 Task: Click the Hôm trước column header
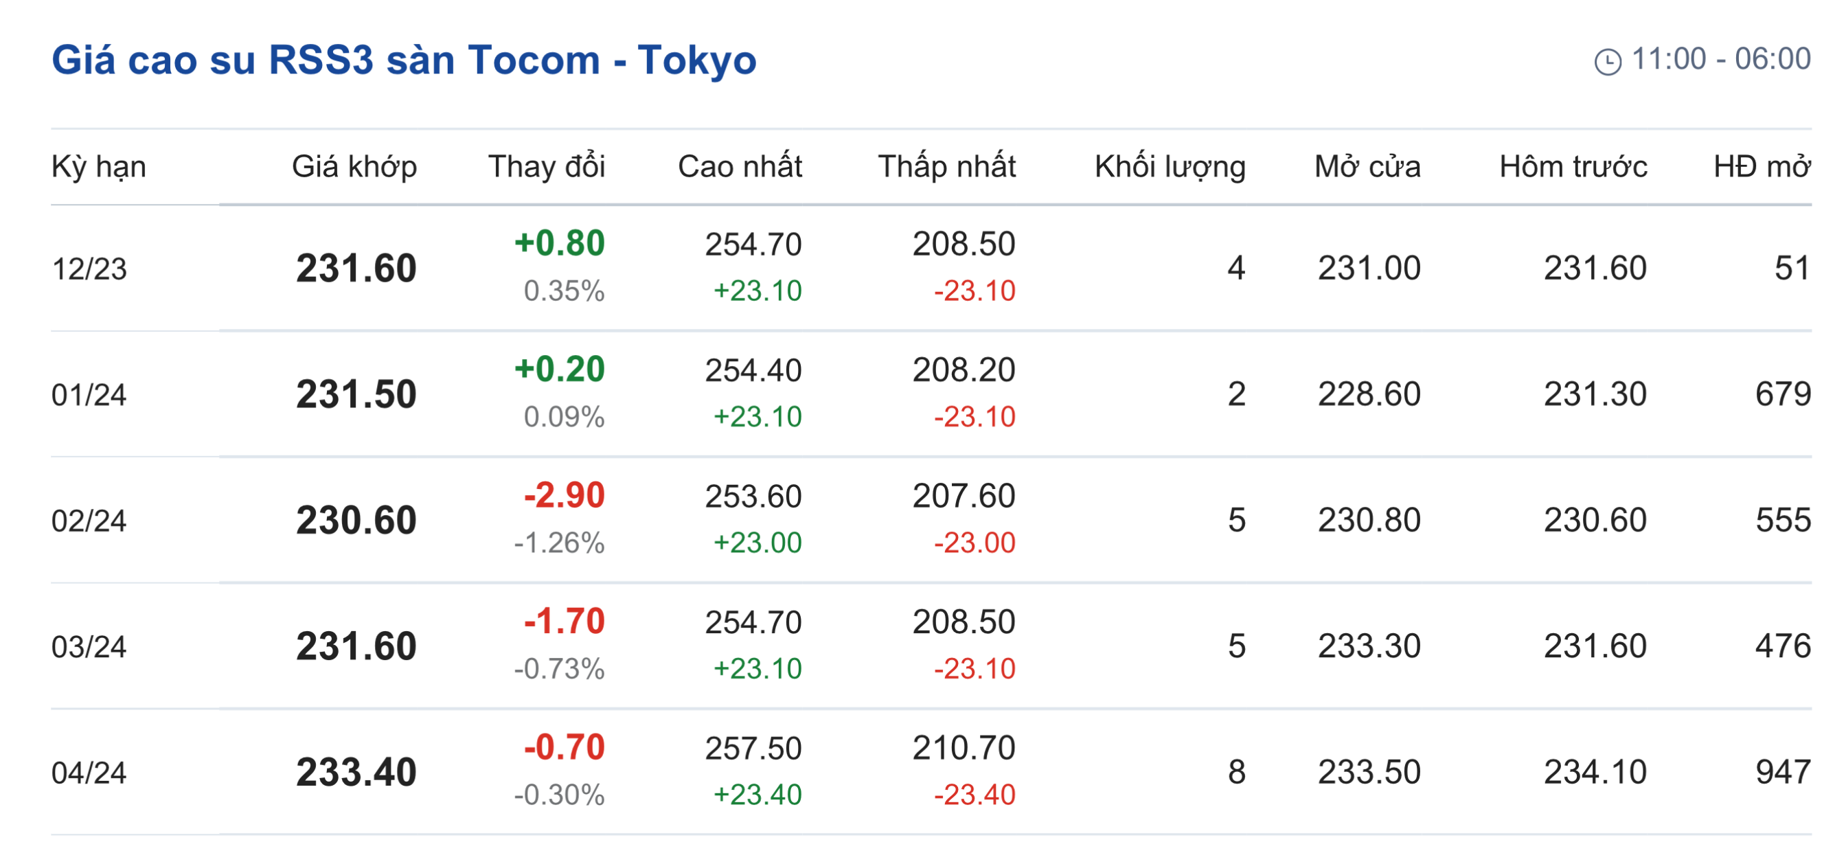(x=1573, y=166)
